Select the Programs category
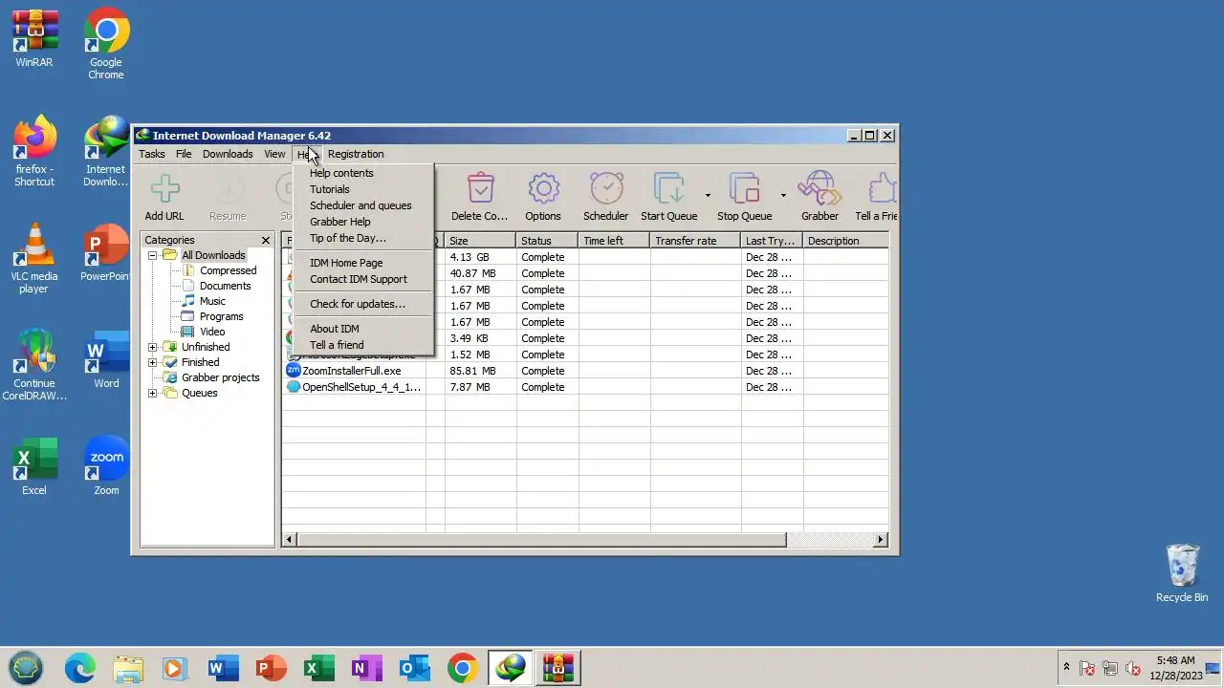This screenshot has width=1224, height=688. (221, 316)
